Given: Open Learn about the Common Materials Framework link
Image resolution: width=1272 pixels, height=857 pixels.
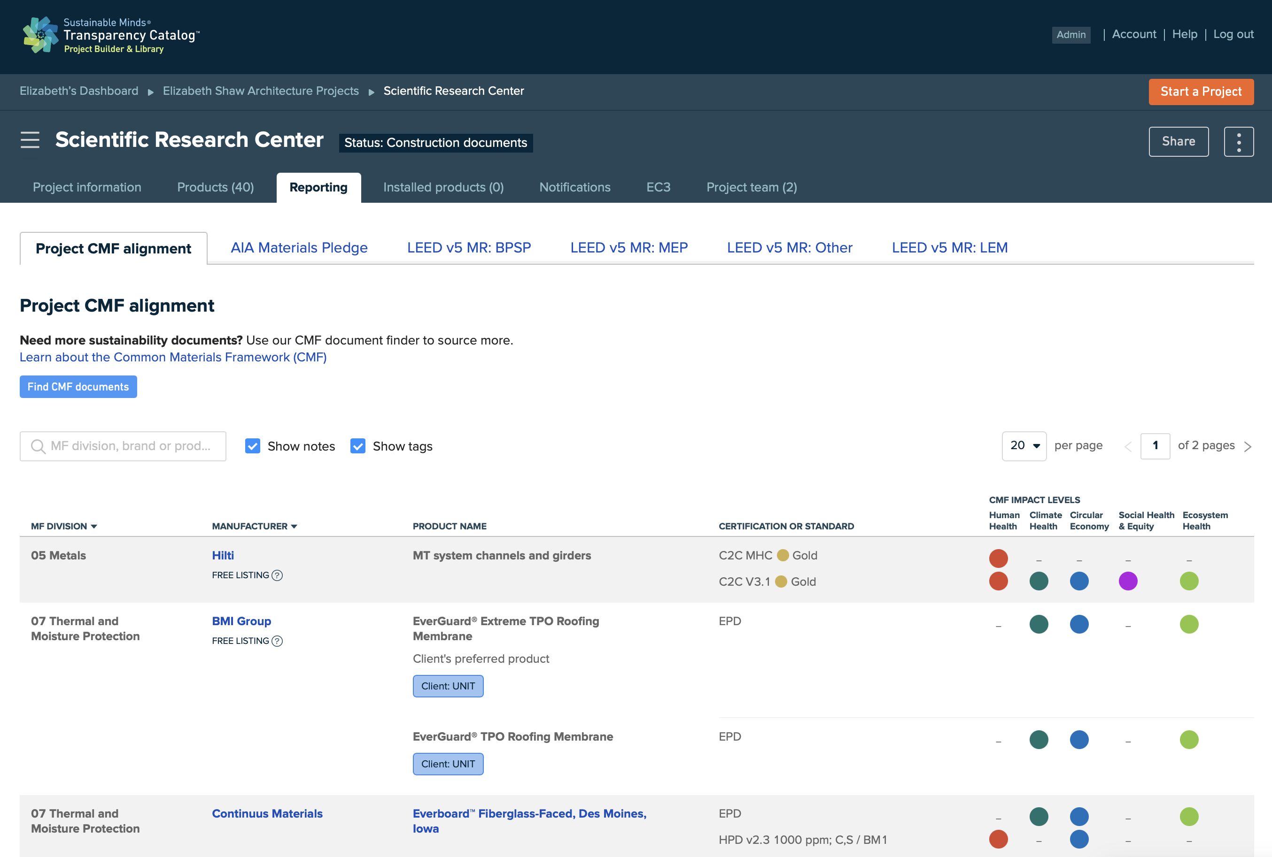Looking at the screenshot, I should pos(173,357).
